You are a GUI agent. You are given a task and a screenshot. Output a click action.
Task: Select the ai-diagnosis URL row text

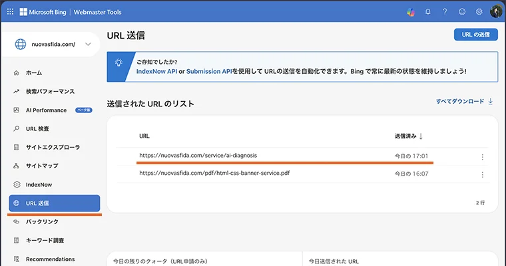point(198,156)
